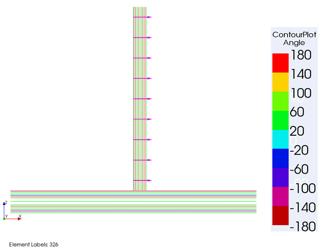Select the -20 legend value
This screenshot has width=320, height=250.
(299, 151)
